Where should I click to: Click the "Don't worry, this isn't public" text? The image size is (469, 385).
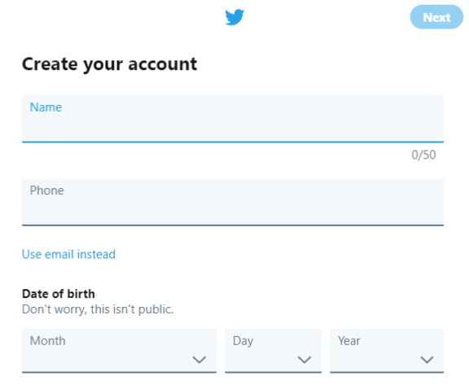coord(98,309)
